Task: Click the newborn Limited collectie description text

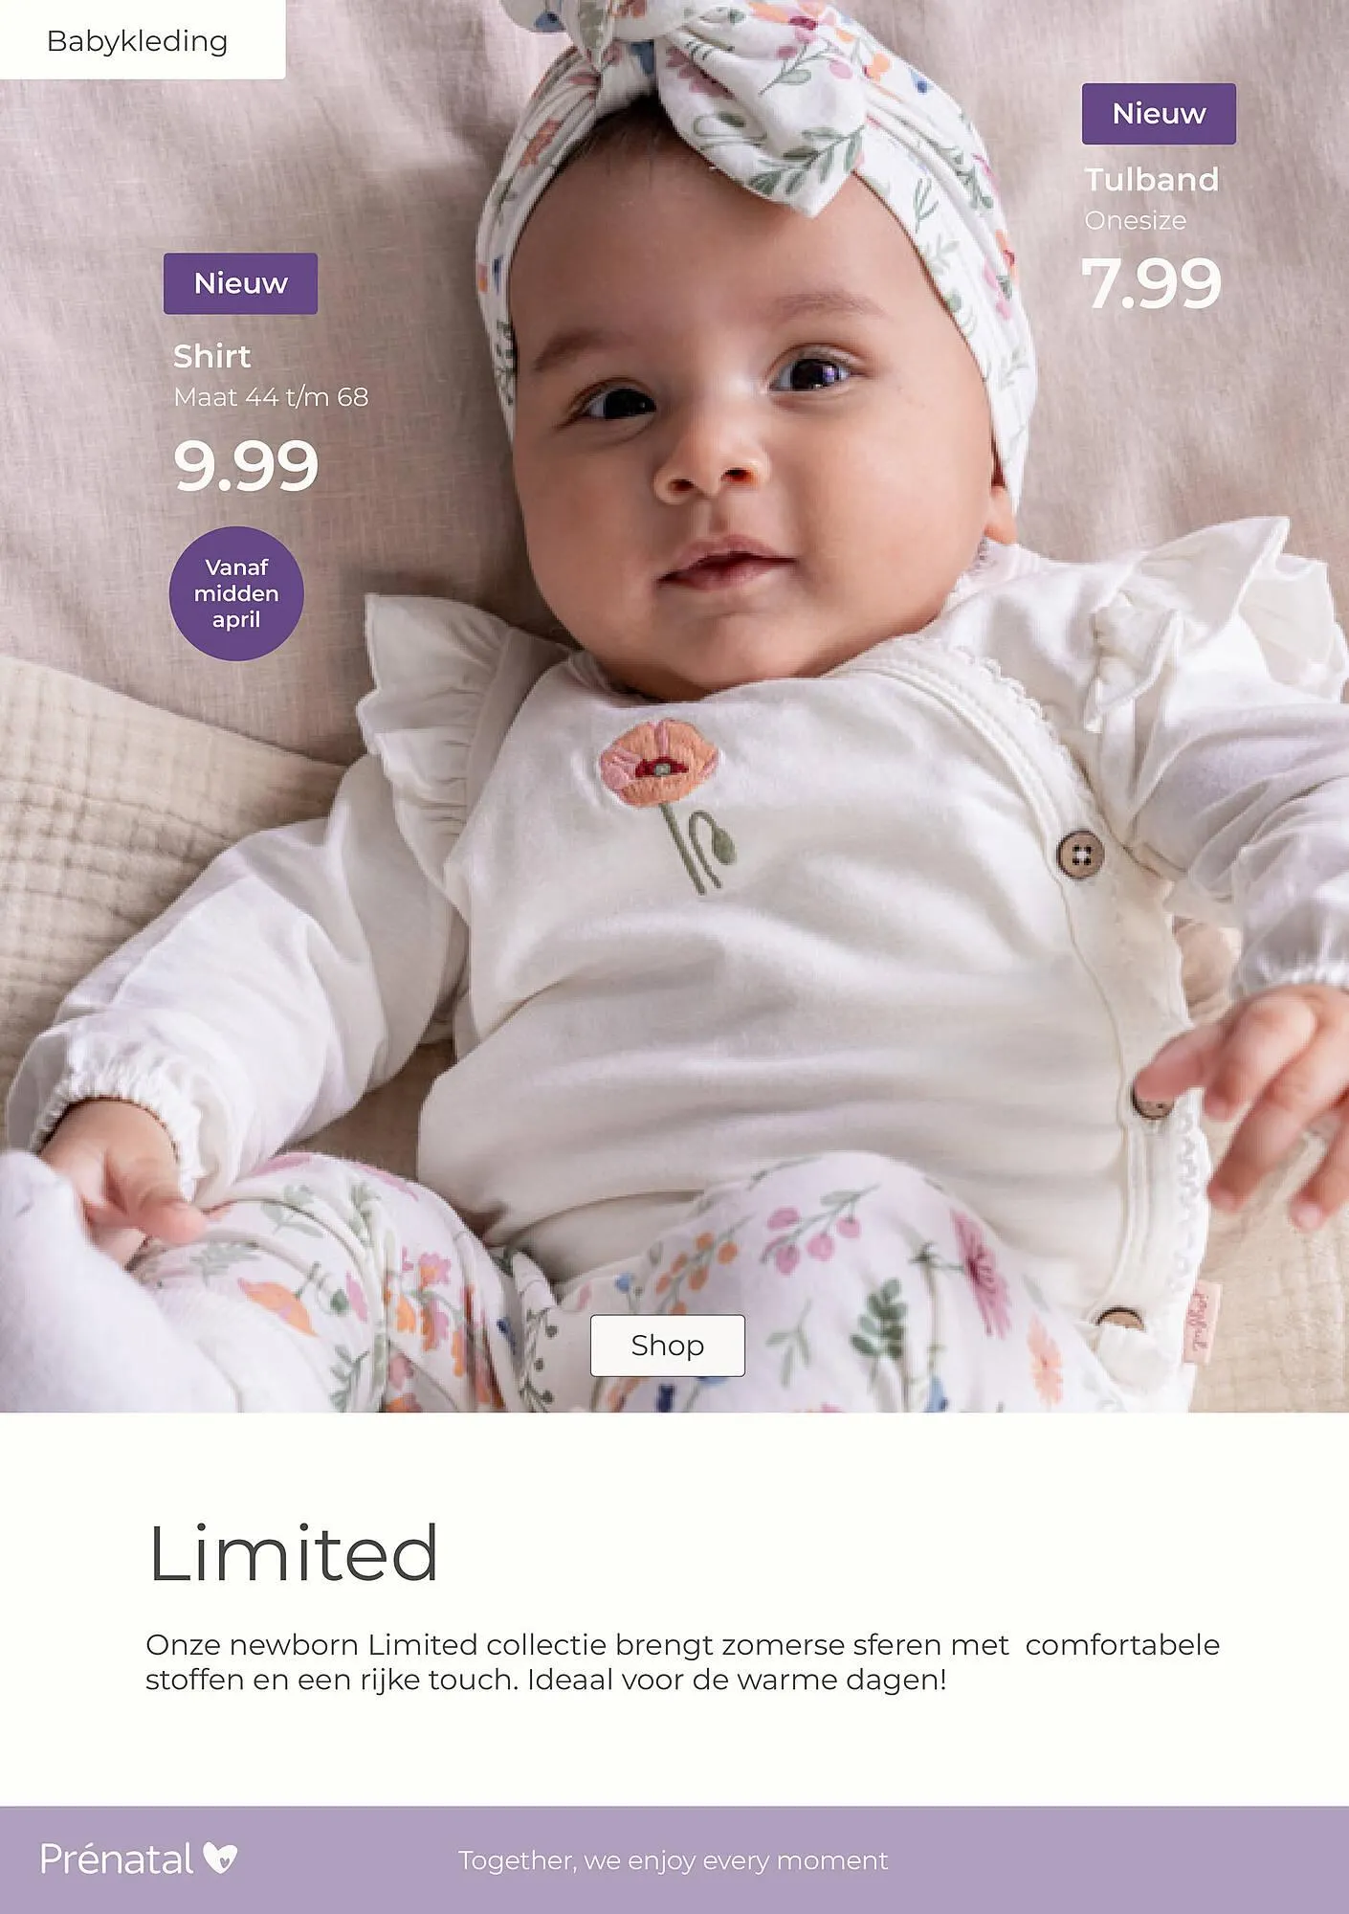Action: [x=682, y=1661]
